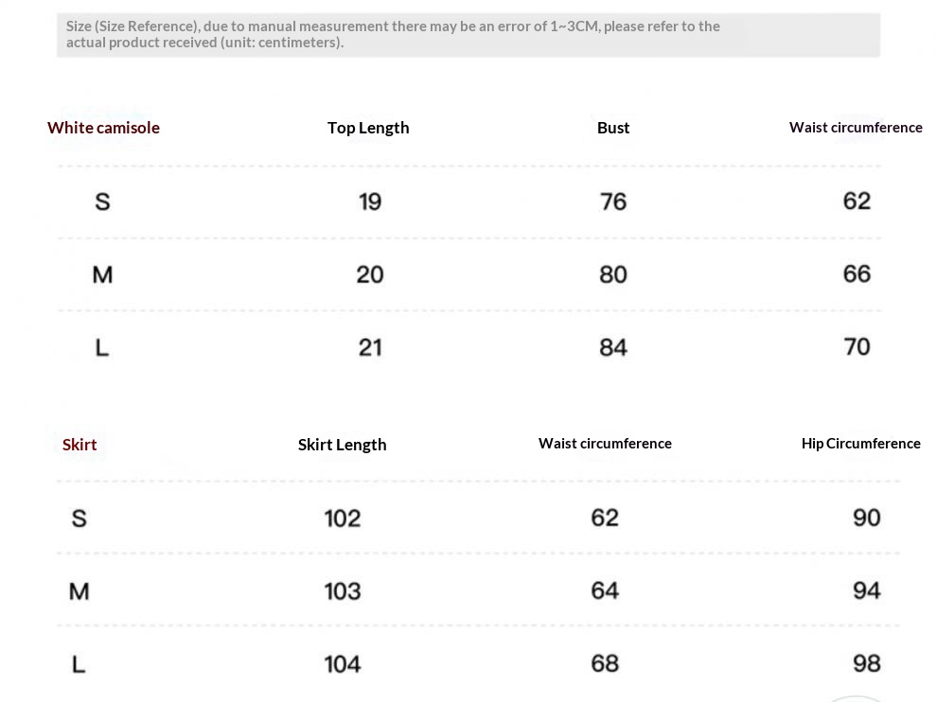Click the size reference note banner

point(468,34)
